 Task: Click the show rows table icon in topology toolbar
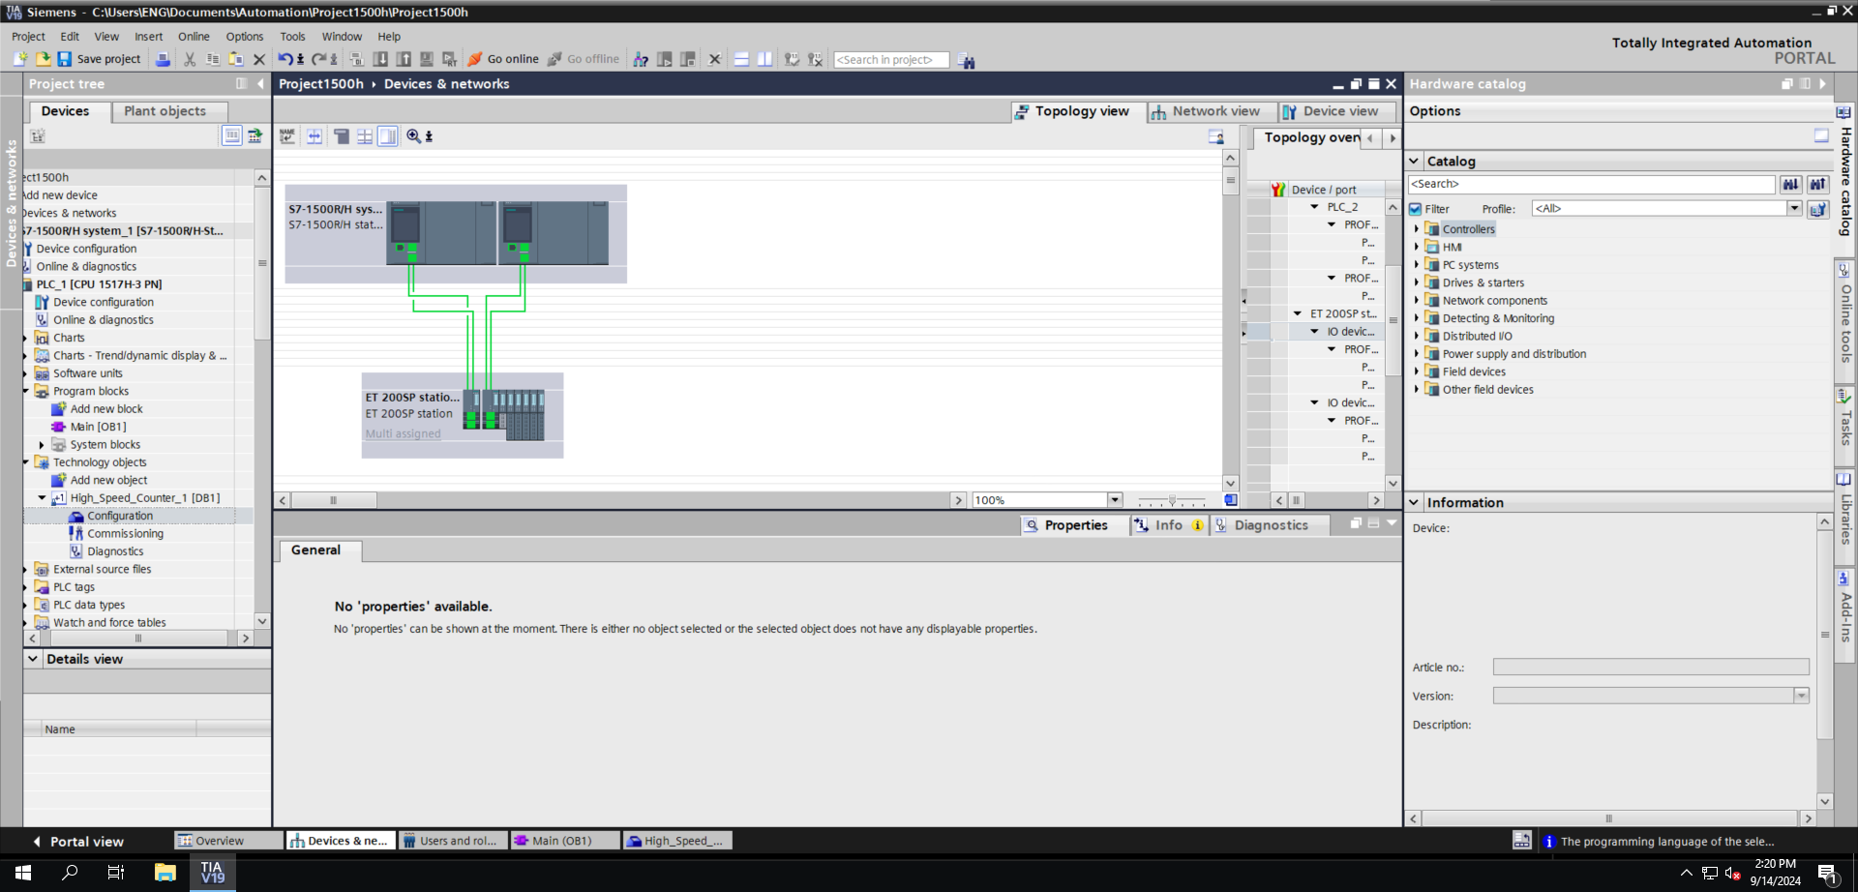(x=365, y=136)
